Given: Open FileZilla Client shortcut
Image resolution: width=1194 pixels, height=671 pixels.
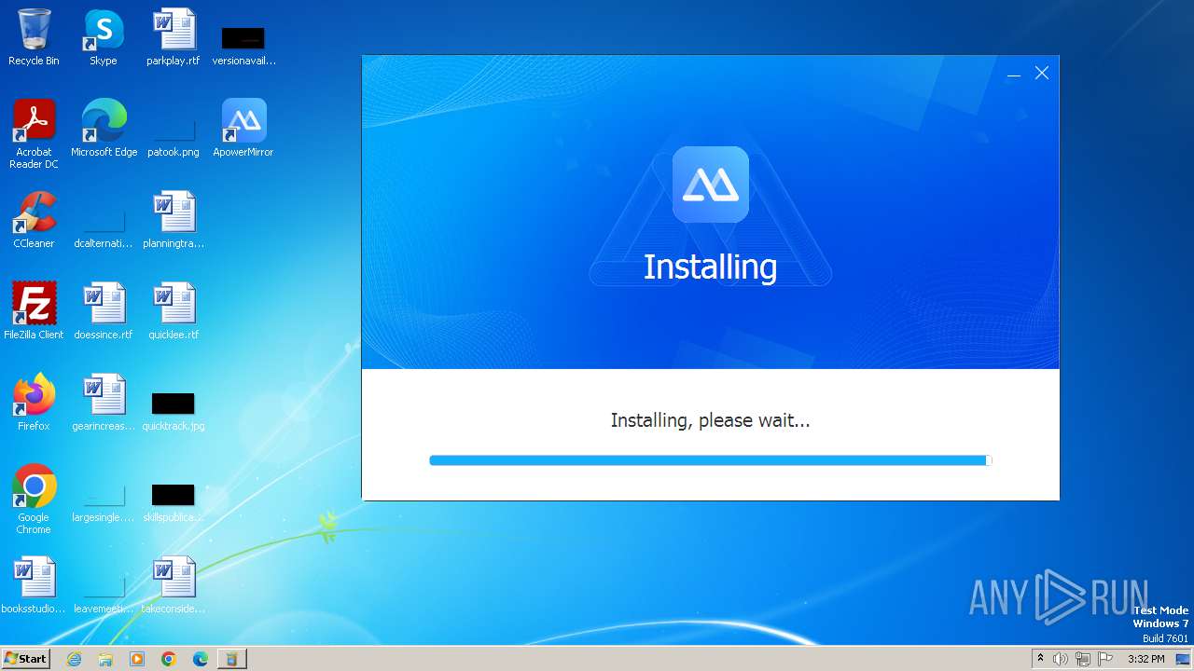Looking at the screenshot, I should (34, 311).
